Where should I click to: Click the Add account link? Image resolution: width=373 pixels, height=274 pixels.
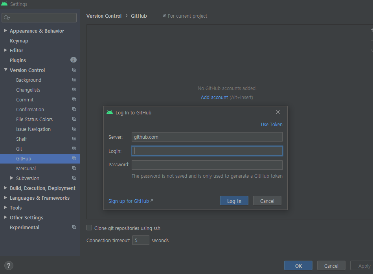[x=214, y=97]
